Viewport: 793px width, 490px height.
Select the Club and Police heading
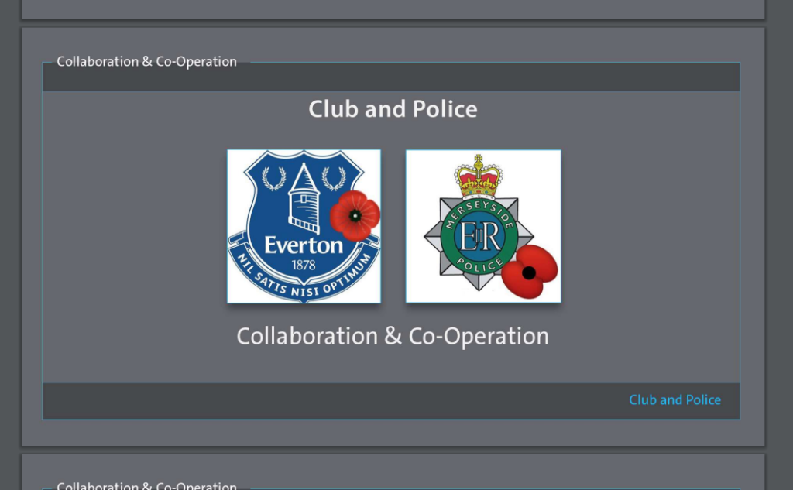click(393, 109)
